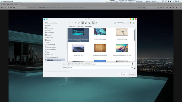This screenshot has height=102, width=182.
Task: Open browser downloads icon
Action: click(x=158, y=8)
